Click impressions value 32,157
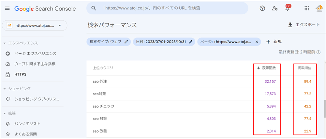 [270, 82]
